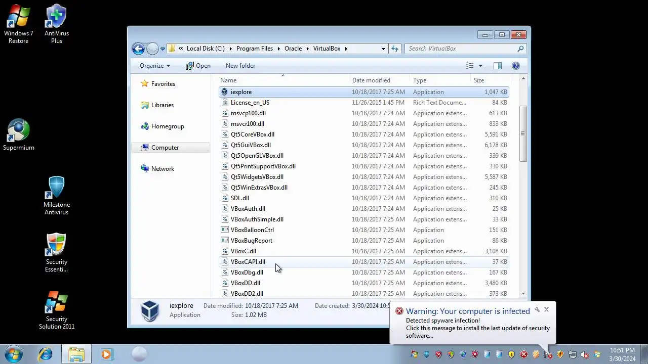Screen dimensions: 648x364
Task: Open the Windows 7 Restore desktop shortcut
Action: 18,24
